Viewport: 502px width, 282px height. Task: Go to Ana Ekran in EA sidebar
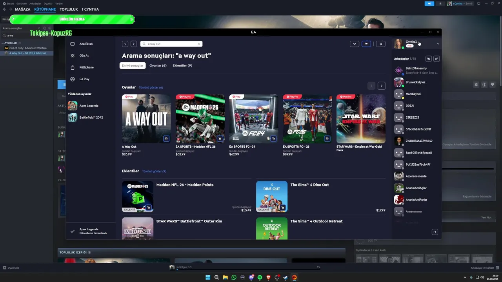86,44
